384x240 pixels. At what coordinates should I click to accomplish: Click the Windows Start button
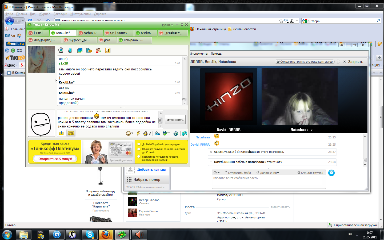pos(7,235)
